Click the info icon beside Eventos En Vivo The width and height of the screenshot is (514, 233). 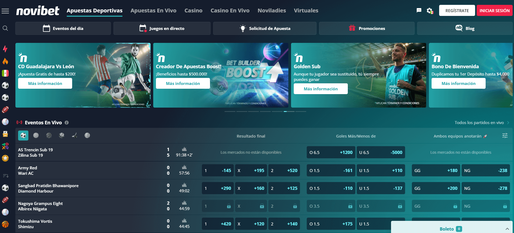(66, 123)
